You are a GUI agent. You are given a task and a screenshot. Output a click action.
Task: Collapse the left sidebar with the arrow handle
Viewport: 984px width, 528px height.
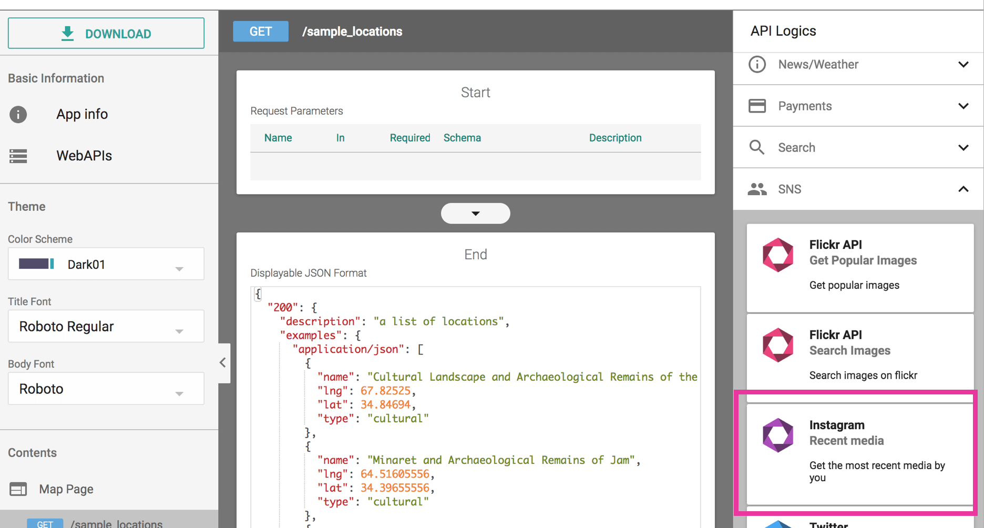click(223, 363)
